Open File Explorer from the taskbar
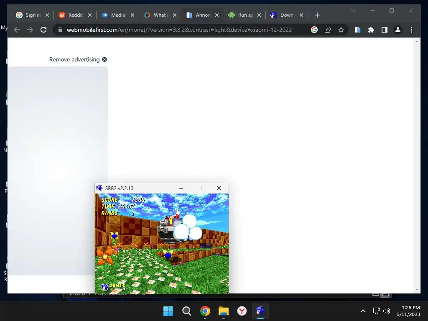This screenshot has height=321, width=428. point(224,311)
